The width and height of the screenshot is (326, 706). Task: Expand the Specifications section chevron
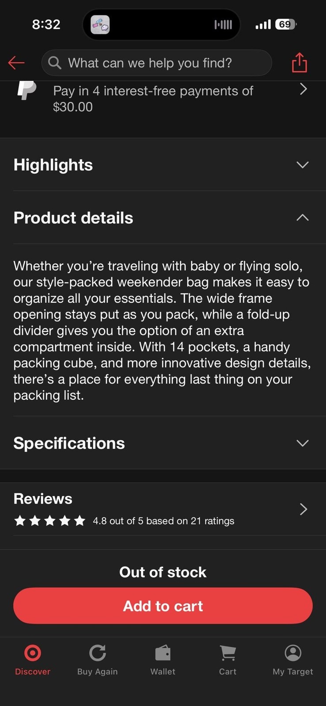pos(303,443)
